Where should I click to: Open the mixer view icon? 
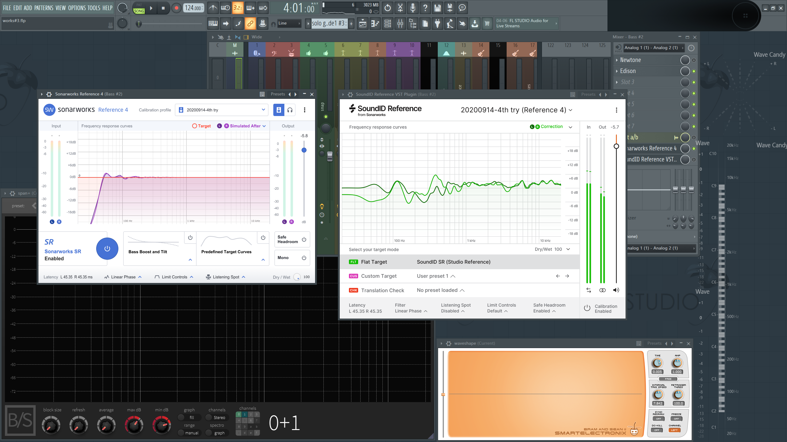pyautogui.click(x=400, y=23)
